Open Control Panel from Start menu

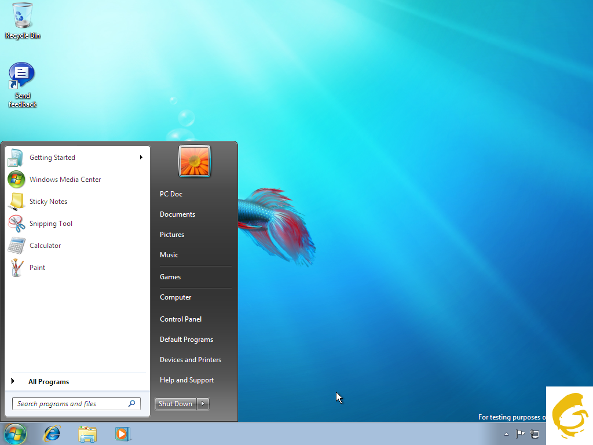pyautogui.click(x=181, y=319)
